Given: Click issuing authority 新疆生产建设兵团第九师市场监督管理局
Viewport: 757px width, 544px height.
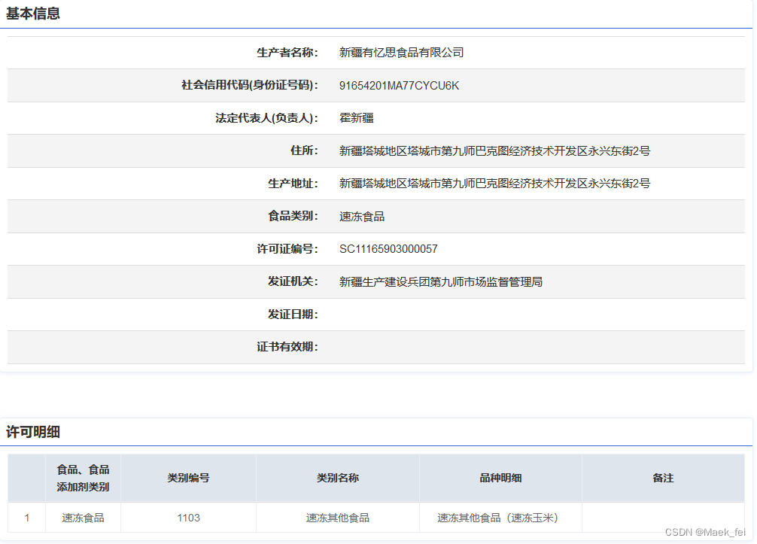Looking at the screenshot, I should point(441,282).
